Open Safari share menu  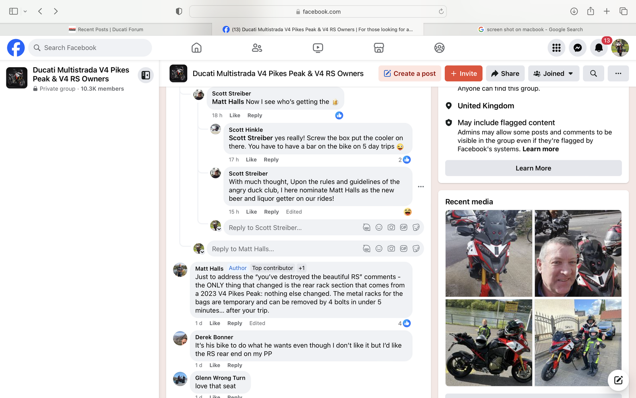coord(591,11)
